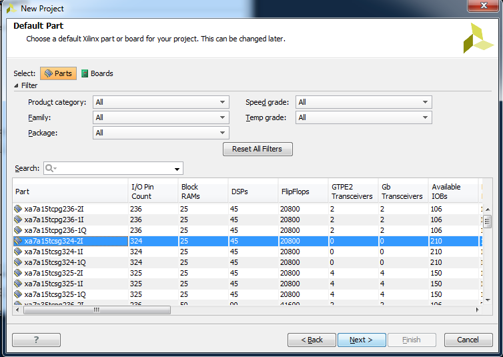This screenshot has width=503, height=357.
Task: Select part xa7a15tcsg324-1Q
Action: pyautogui.click(x=55, y=262)
